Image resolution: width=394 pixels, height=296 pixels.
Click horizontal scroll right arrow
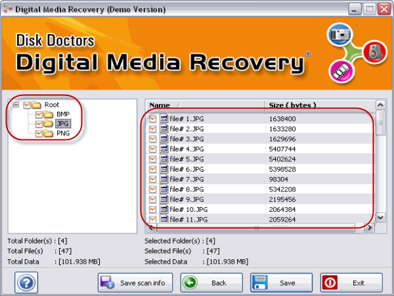tap(370, 228)
